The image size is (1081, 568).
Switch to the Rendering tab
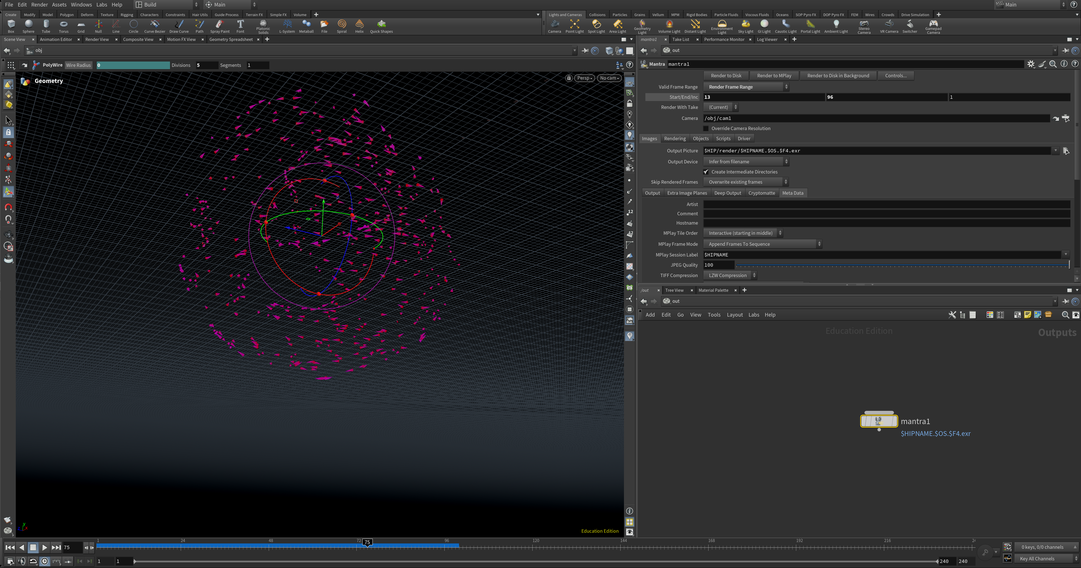click(675, 139)
